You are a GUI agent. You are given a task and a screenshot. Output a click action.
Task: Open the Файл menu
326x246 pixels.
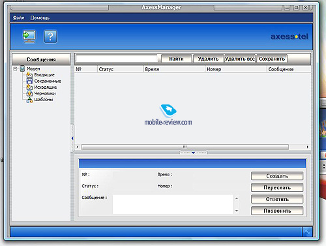tap(18, 18)
